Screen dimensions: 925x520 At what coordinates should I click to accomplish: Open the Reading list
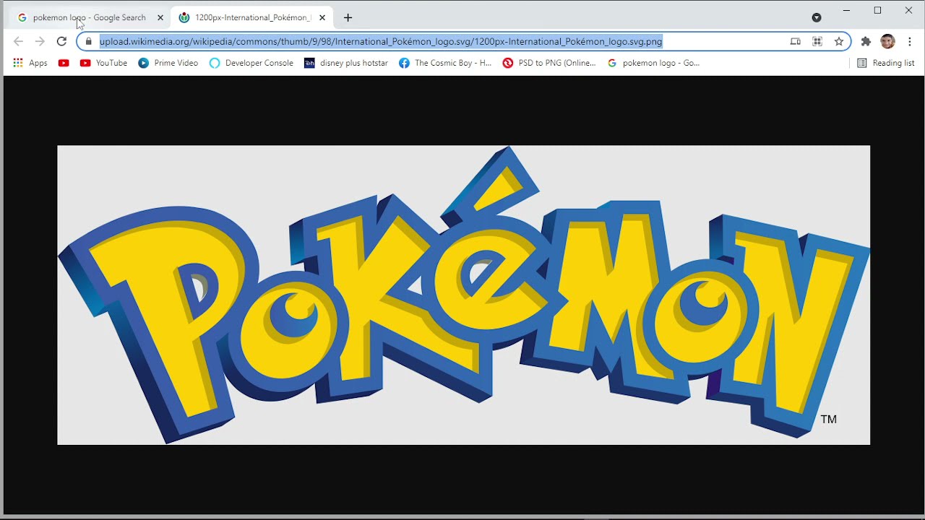[886, 63]
